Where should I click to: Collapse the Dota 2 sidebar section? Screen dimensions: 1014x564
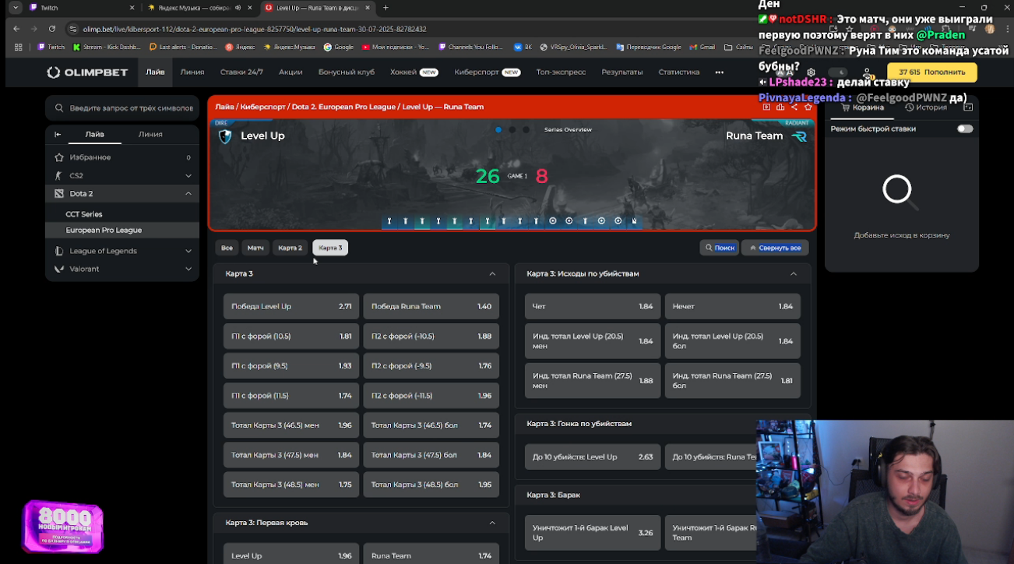coord(188,194)
